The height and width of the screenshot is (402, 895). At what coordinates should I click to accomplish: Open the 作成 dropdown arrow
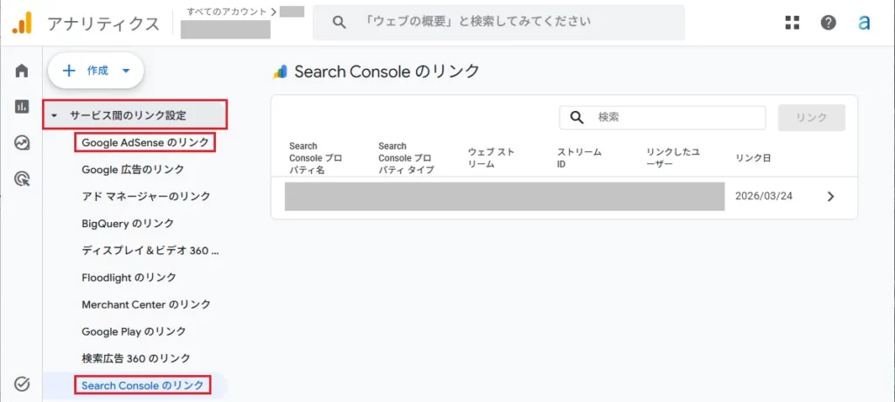(x=126, y=72)
